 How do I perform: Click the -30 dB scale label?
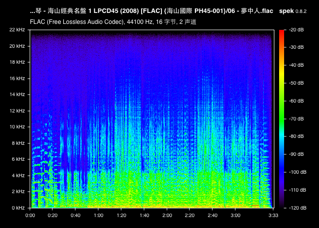[x=297, y=47]
